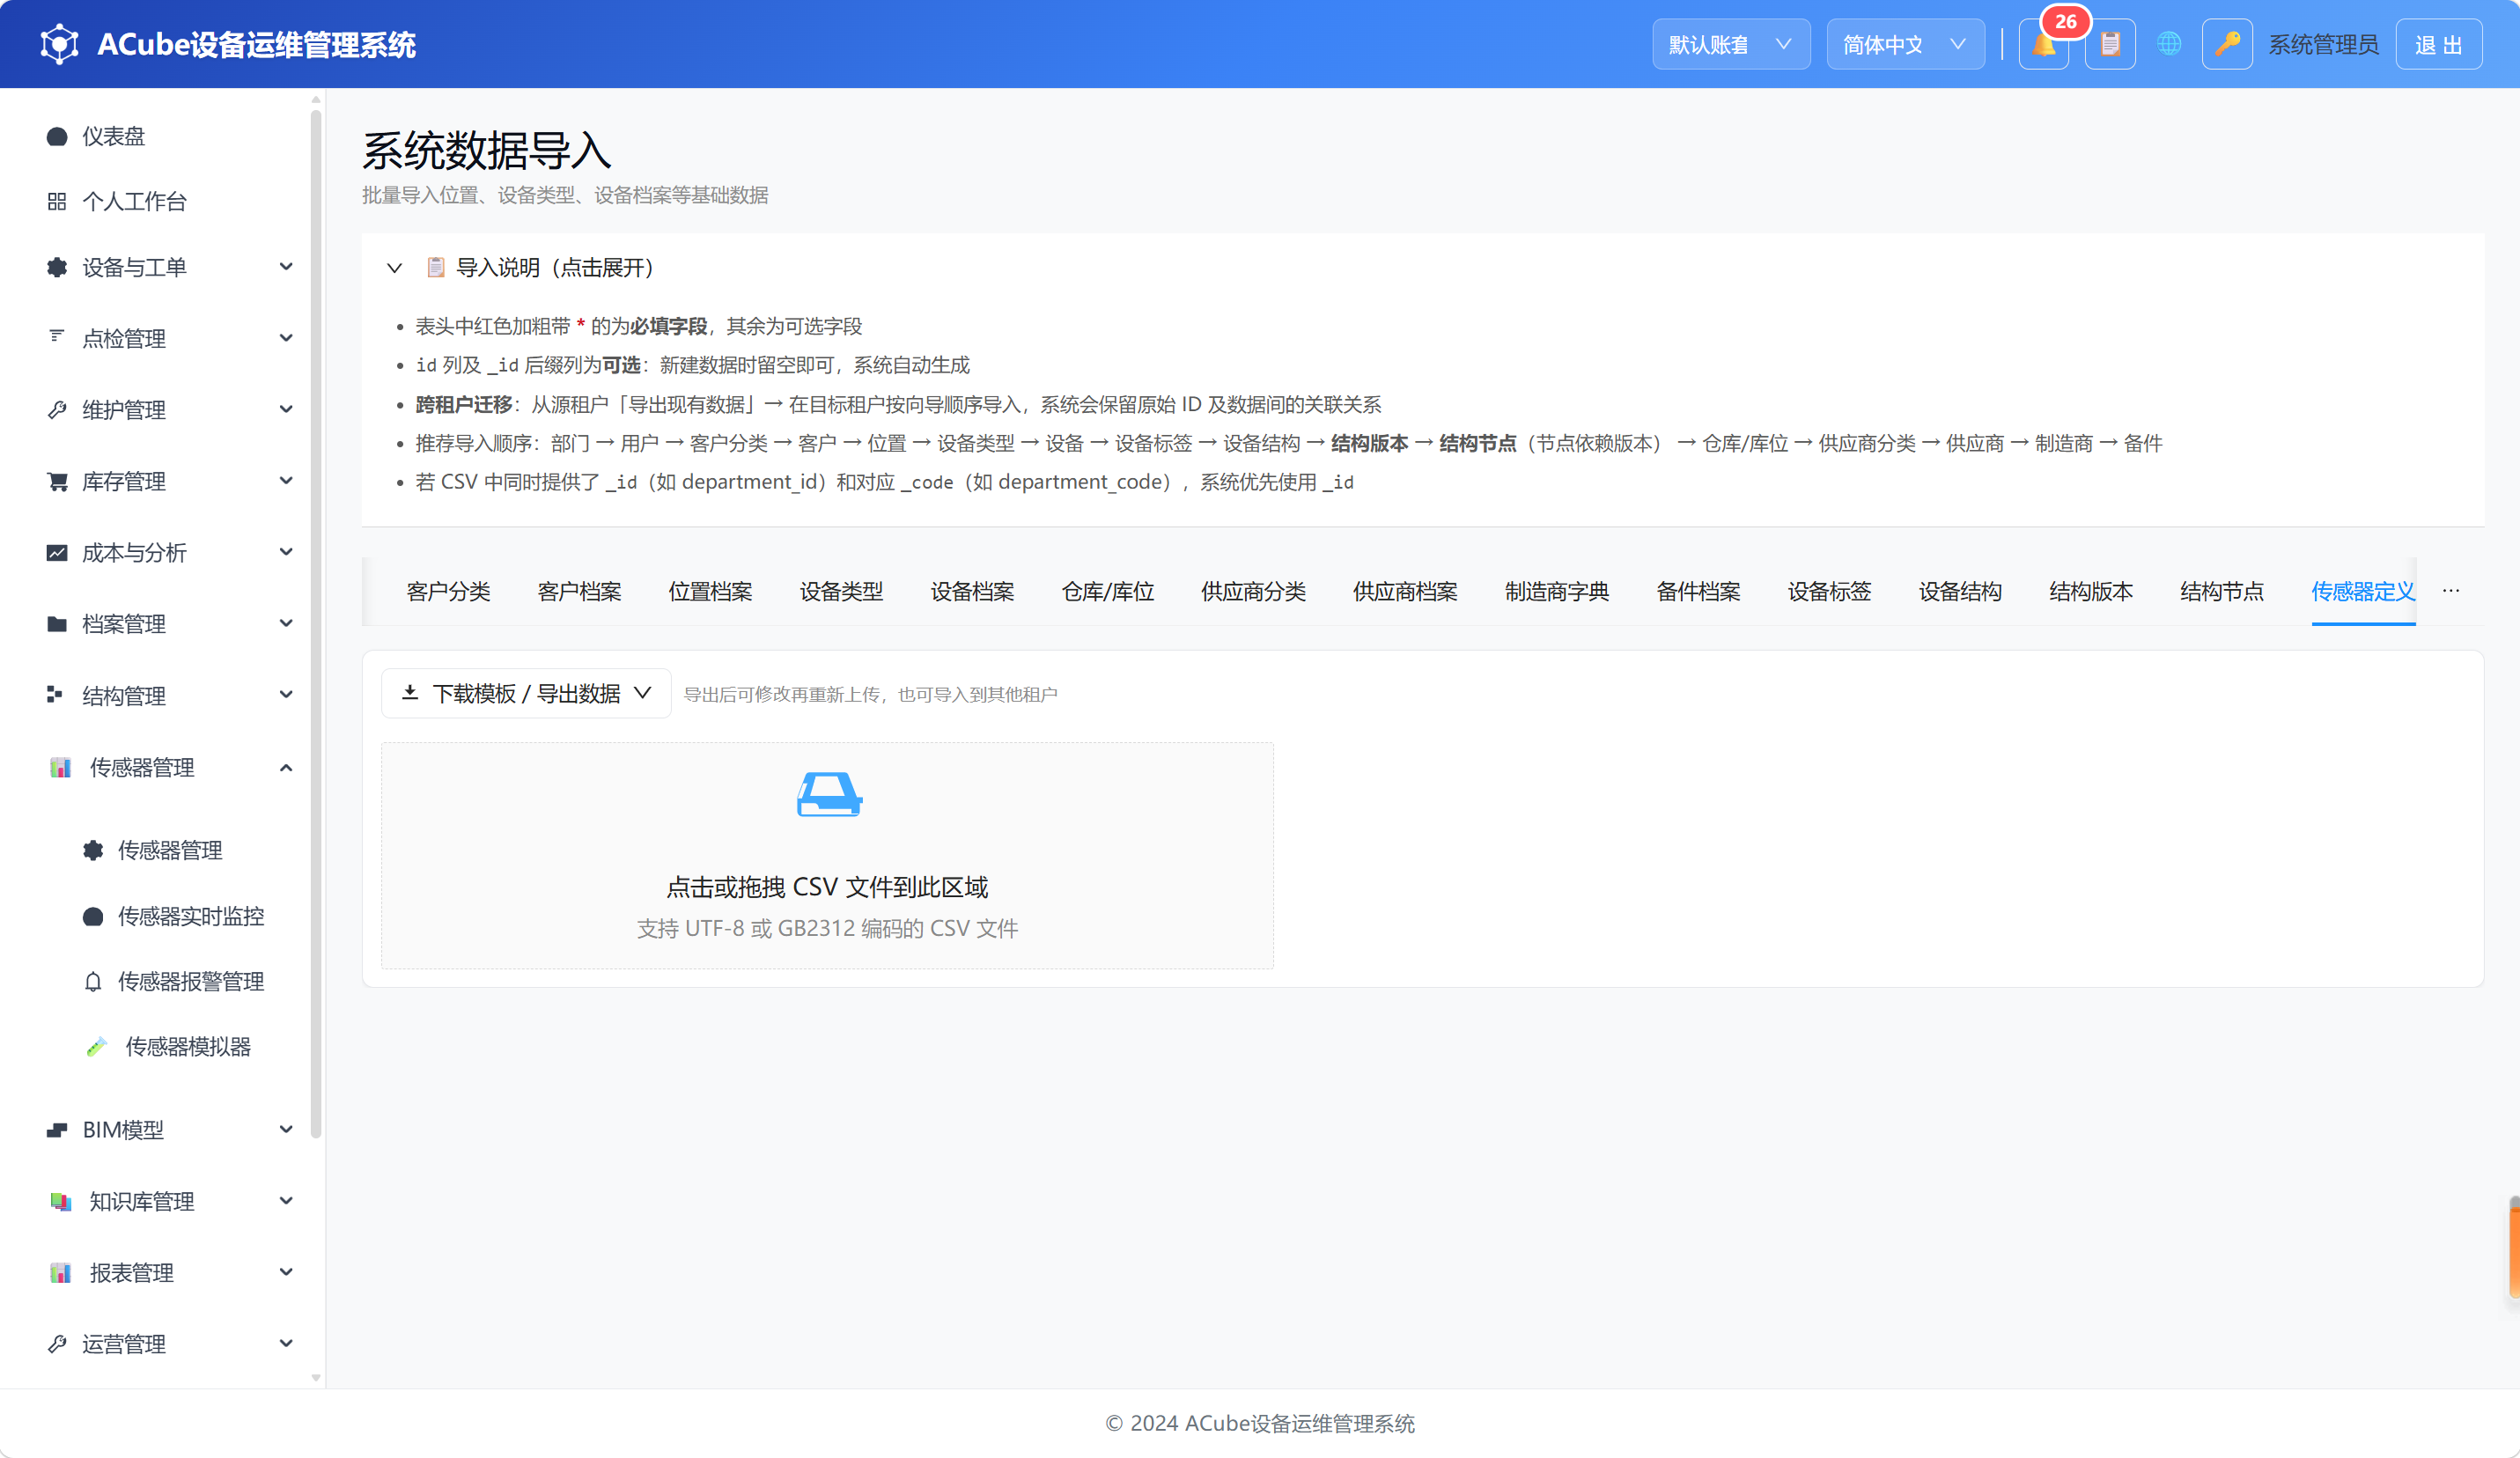The height and width of the screenshot is (1458, 2520).
Task: Go to 仪表盘 menu item
Action: click(113, 136)
